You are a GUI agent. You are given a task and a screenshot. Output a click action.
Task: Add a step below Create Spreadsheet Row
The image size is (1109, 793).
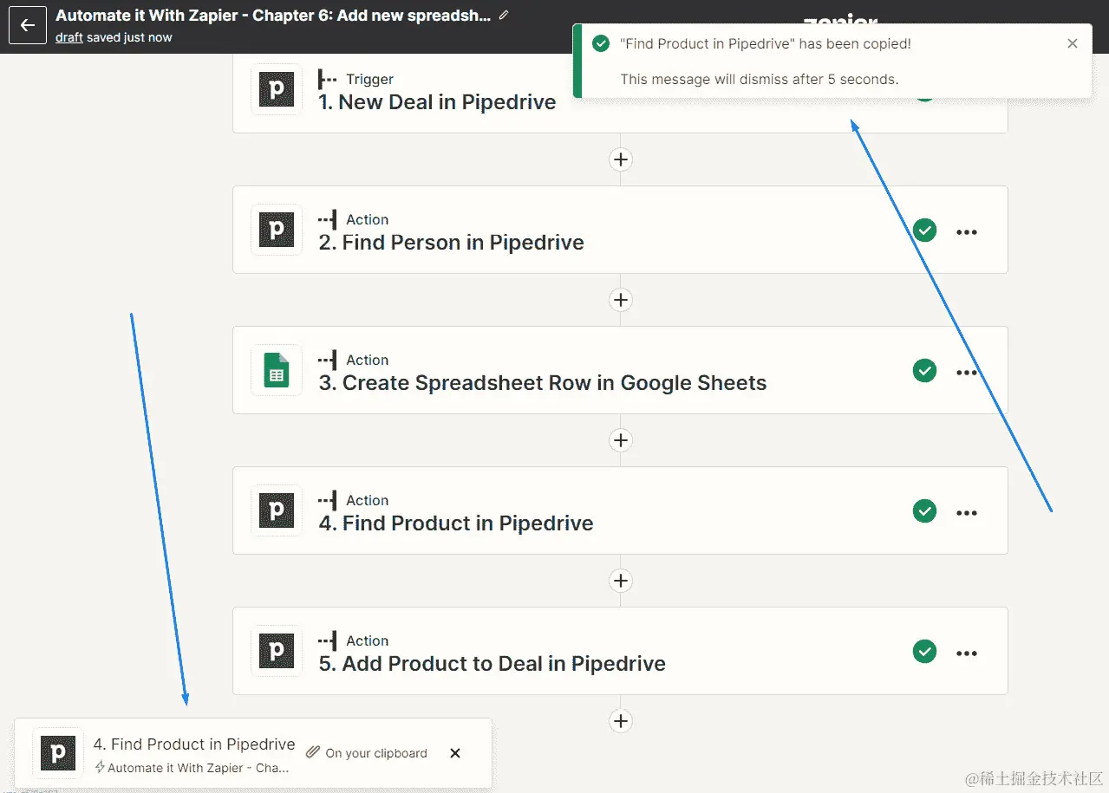point(620,440)
